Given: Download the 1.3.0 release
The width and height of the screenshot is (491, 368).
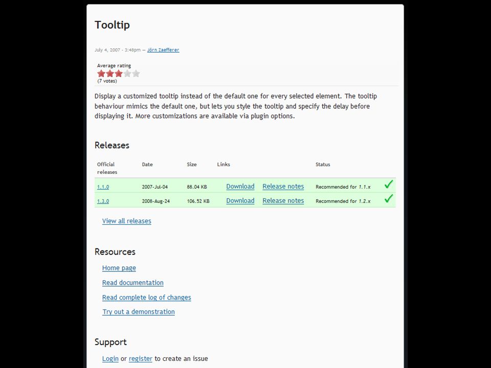Looking at the screenshot, I should tap(240, 200).
